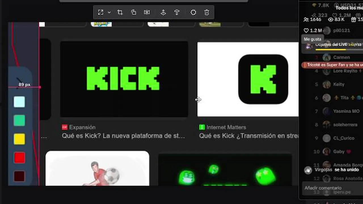Click the Me gusta tooltip label
The width and height of the screenshot is (363, 204).
pyautogui.click(x=313, y=39)
